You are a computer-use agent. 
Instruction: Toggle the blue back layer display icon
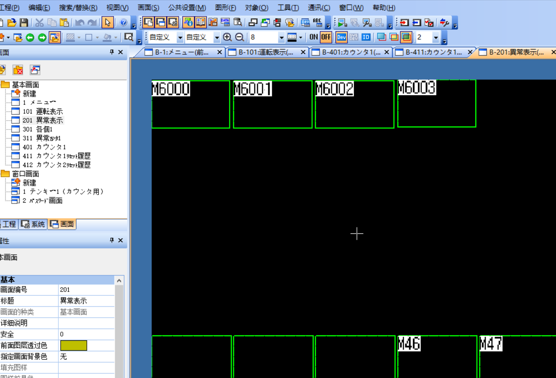381,37
